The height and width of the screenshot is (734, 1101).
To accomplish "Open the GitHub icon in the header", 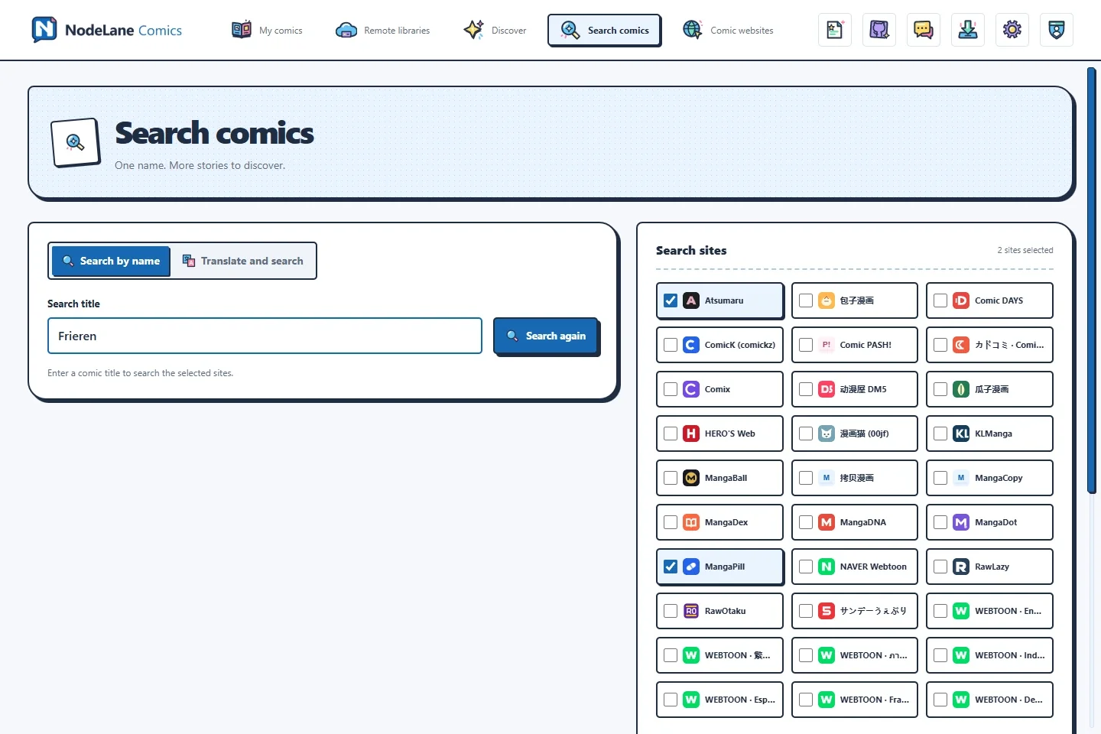I will point(879,30).
